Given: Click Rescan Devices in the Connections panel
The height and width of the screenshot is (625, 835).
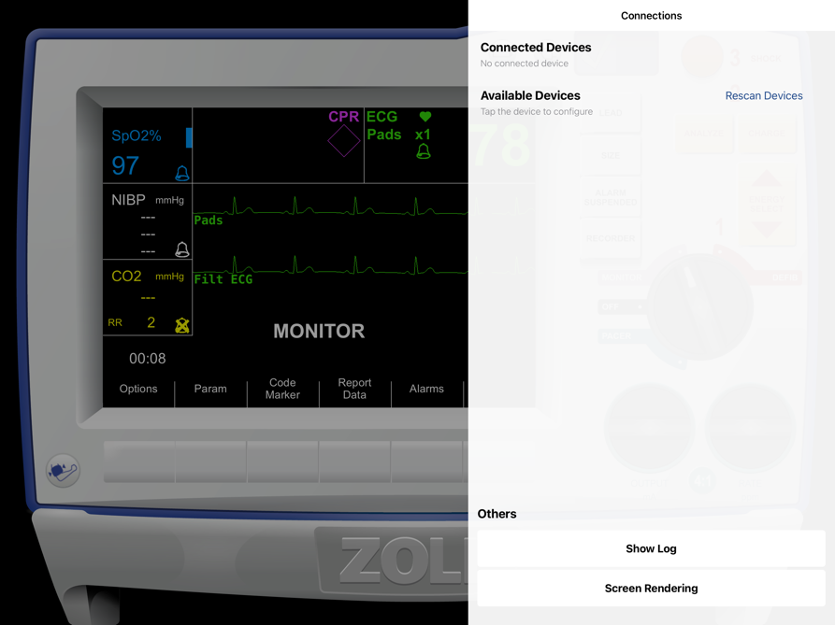Looking at the screenshot, I should [x=764, y=95].
